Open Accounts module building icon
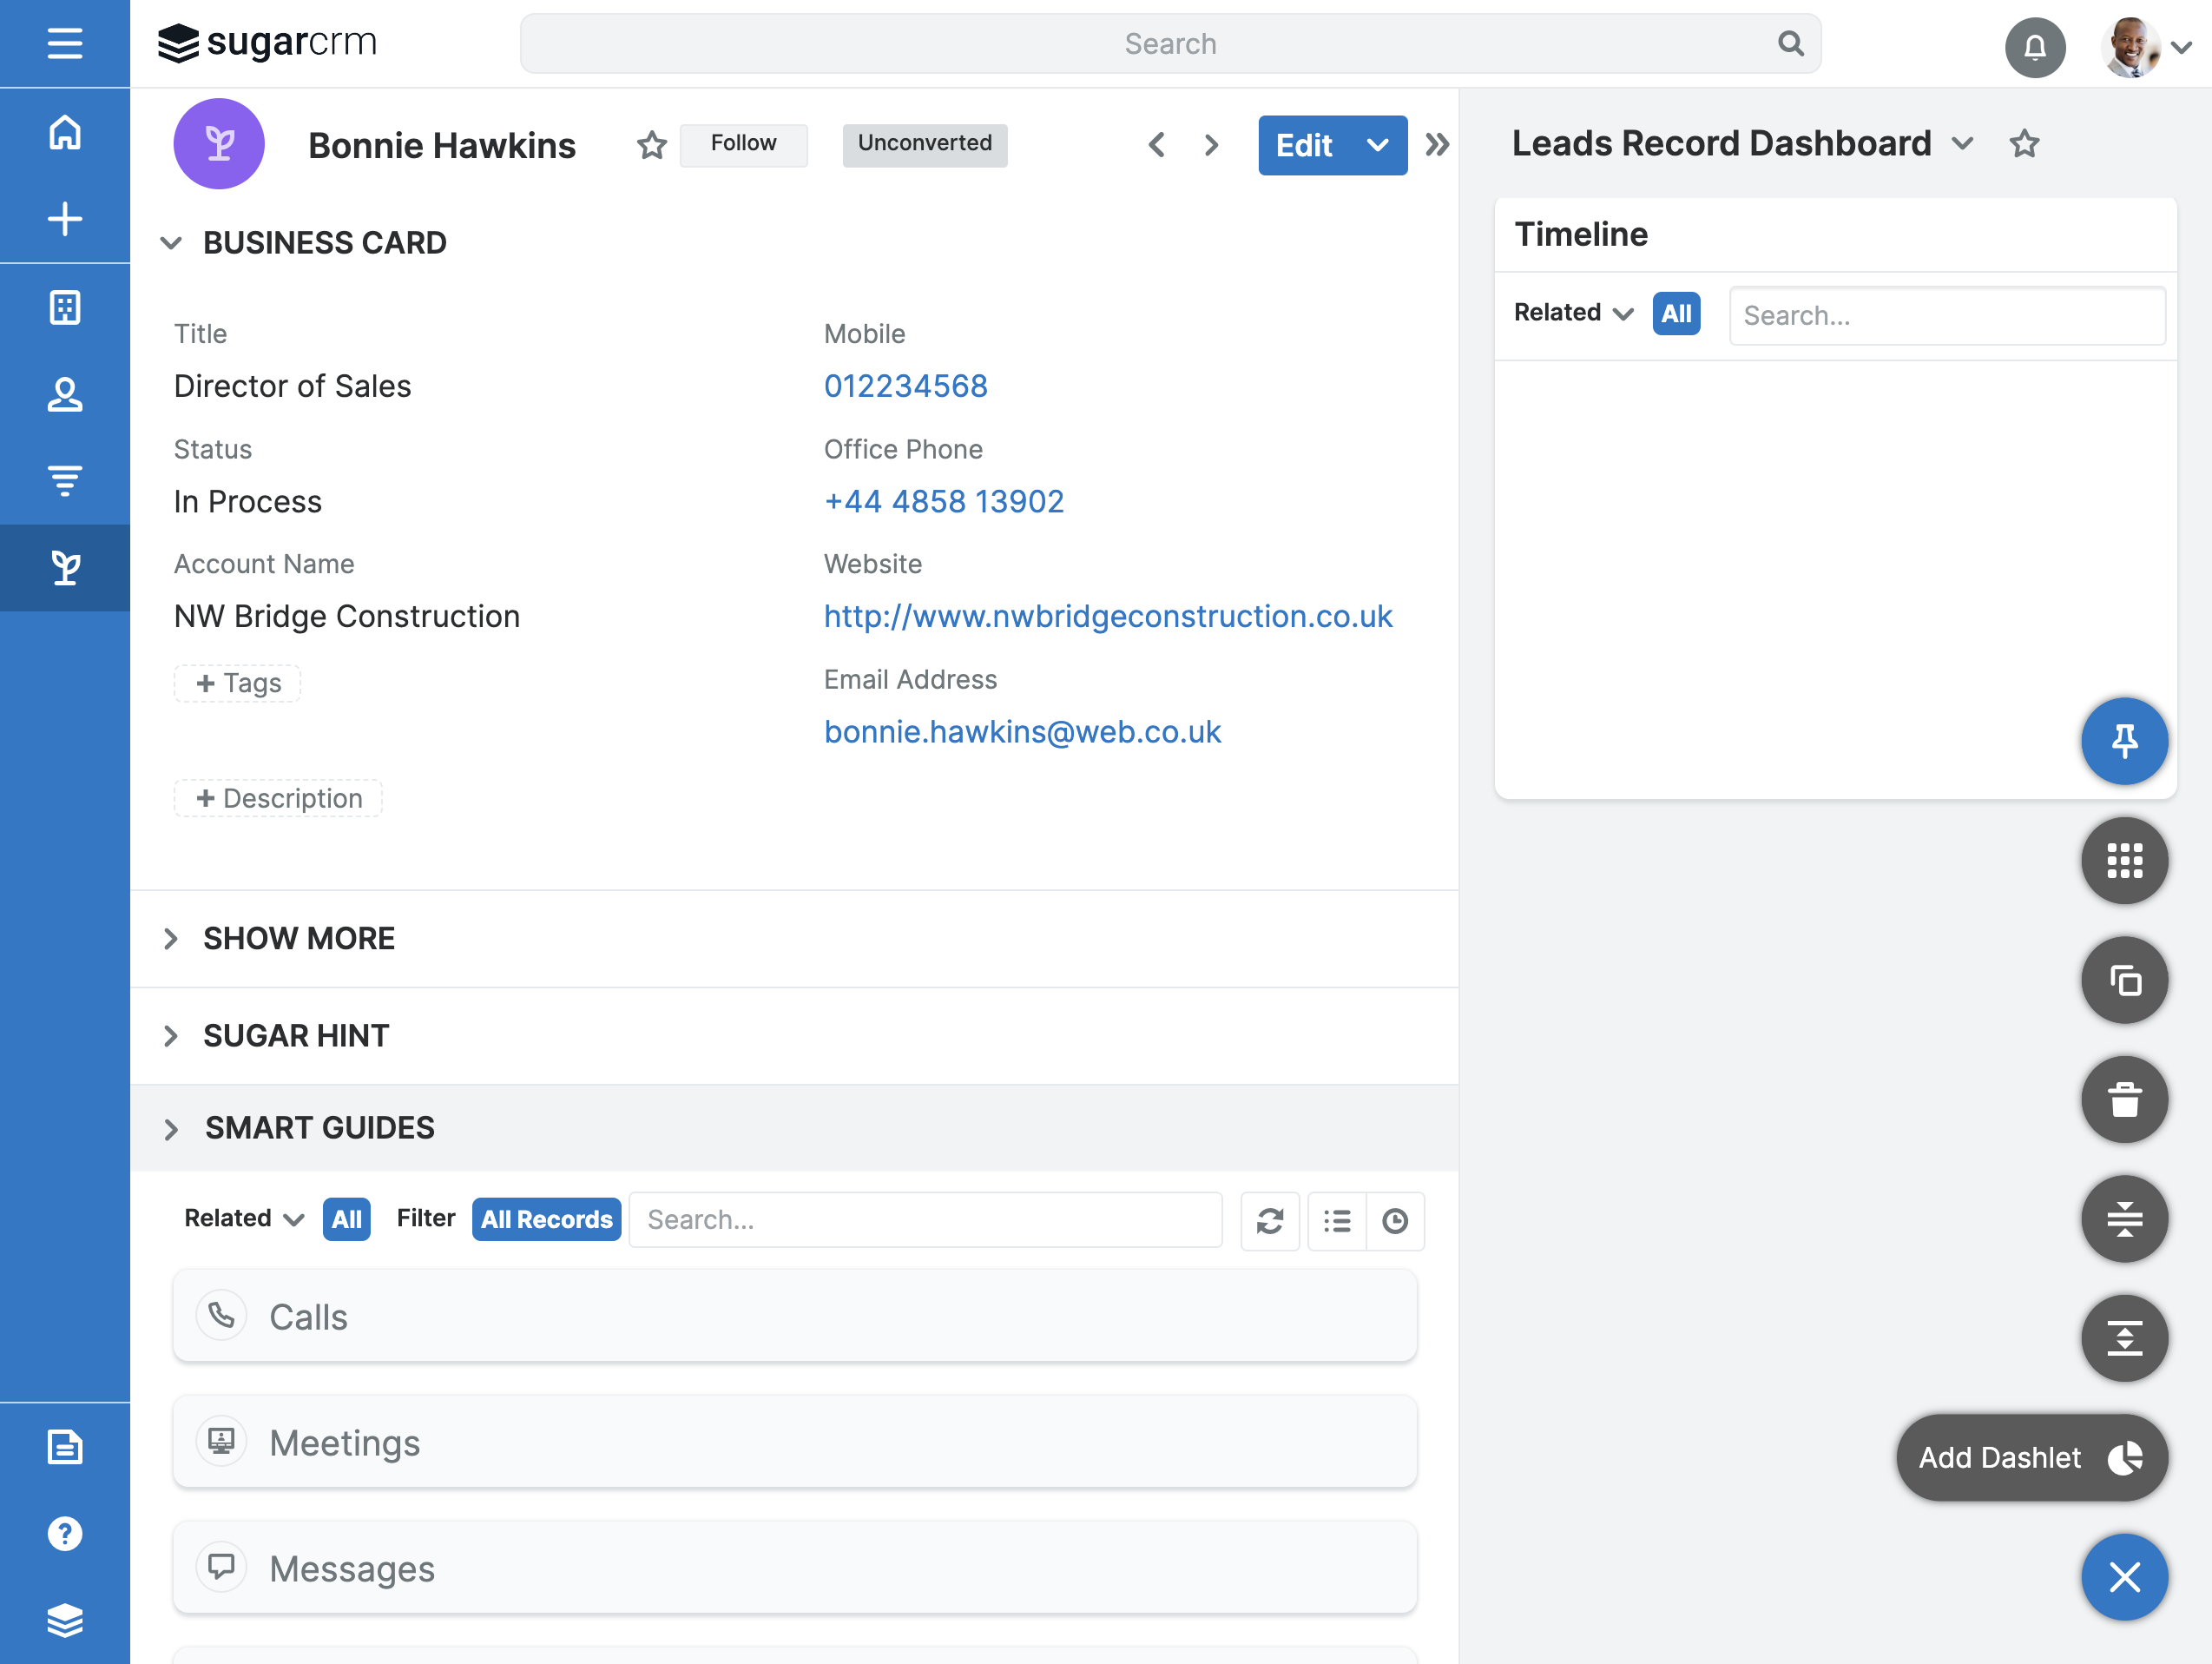 coord(65,307)
